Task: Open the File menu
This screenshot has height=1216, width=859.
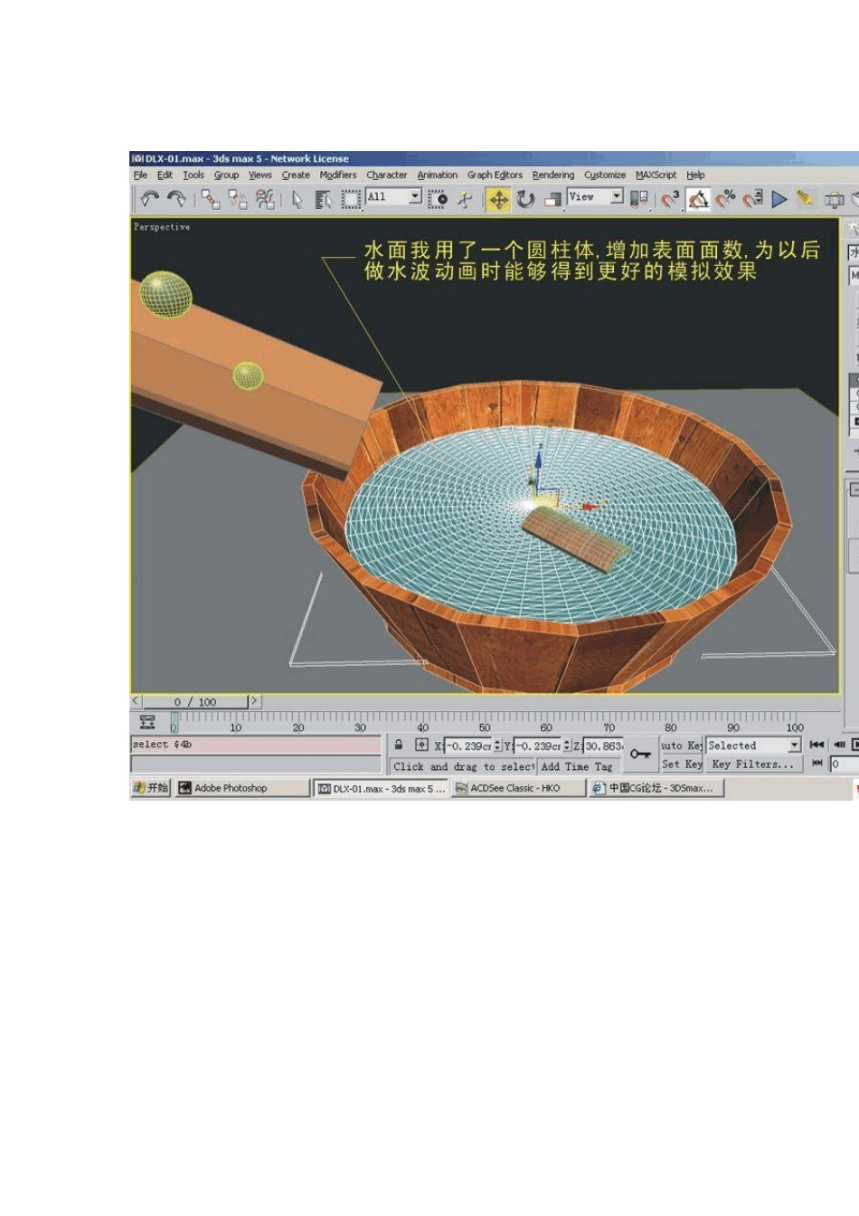Action: pos(140,175)
